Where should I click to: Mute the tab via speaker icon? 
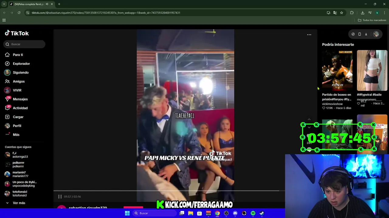[47, 4]
